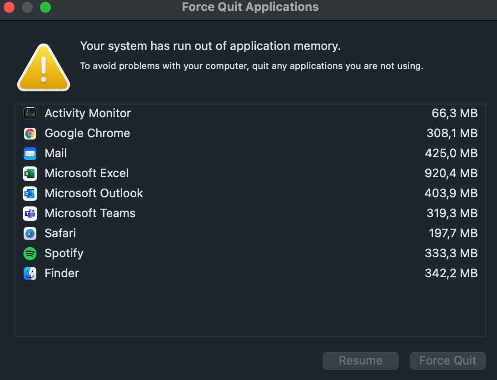Image resolution: width=497 pixels, height=380 pixels.
Task: Click the green zoom window button
Action: (45, 7)
